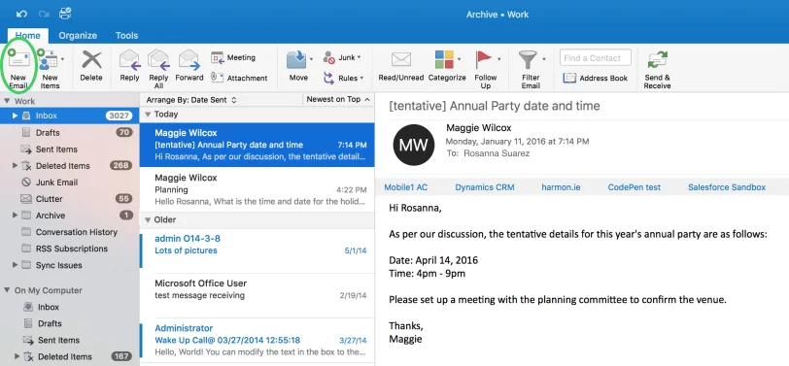
Task: Collapse the Older message group
Action: pyautogui.click(x=148, y=219)
